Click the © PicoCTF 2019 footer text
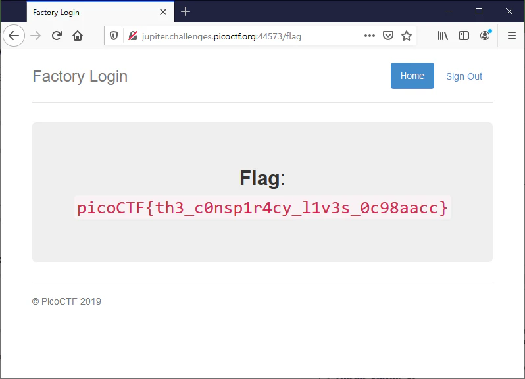 pos(66,301)
